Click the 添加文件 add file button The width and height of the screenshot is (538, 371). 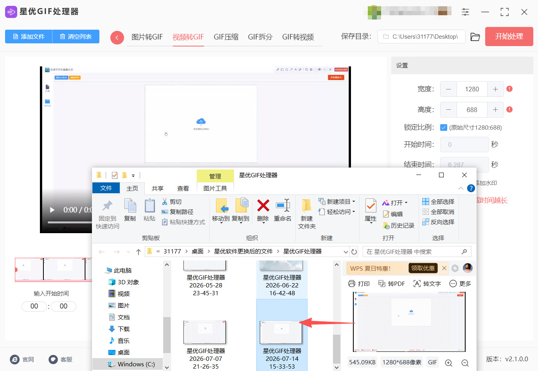tap(29, 37)
